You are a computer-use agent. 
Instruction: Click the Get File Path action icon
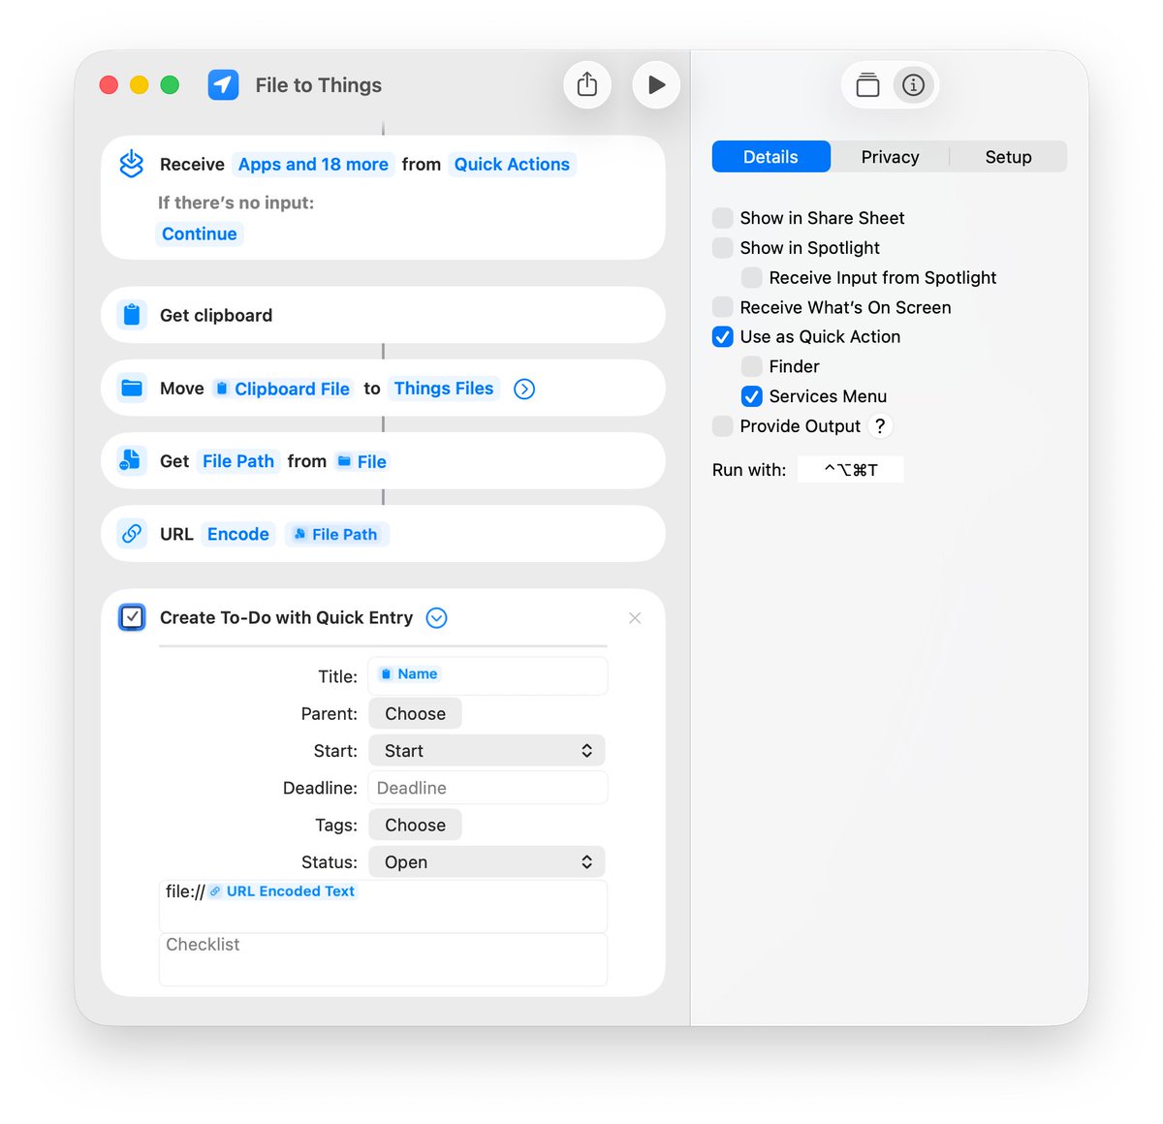point(132,461)
